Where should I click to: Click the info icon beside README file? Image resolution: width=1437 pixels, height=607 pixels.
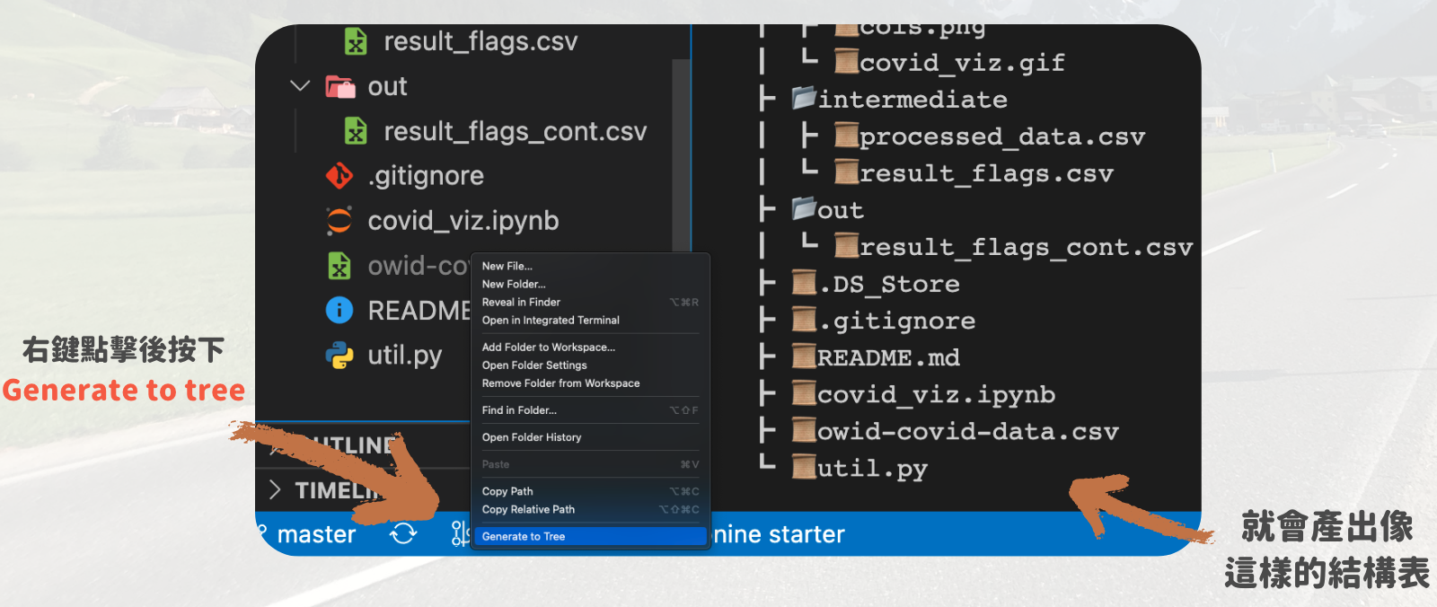point(339,311)
